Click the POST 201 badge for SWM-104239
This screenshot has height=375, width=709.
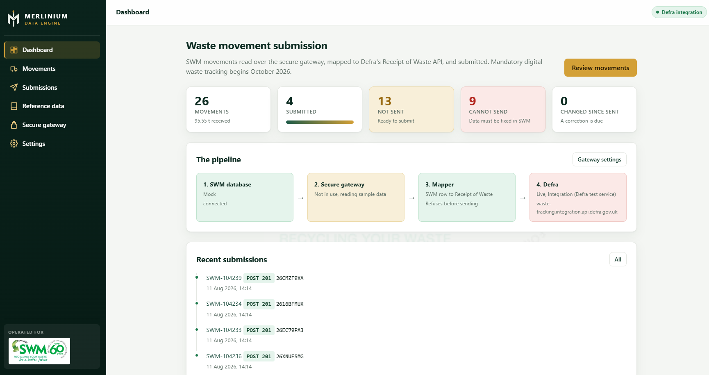click(x=259, y=278)
